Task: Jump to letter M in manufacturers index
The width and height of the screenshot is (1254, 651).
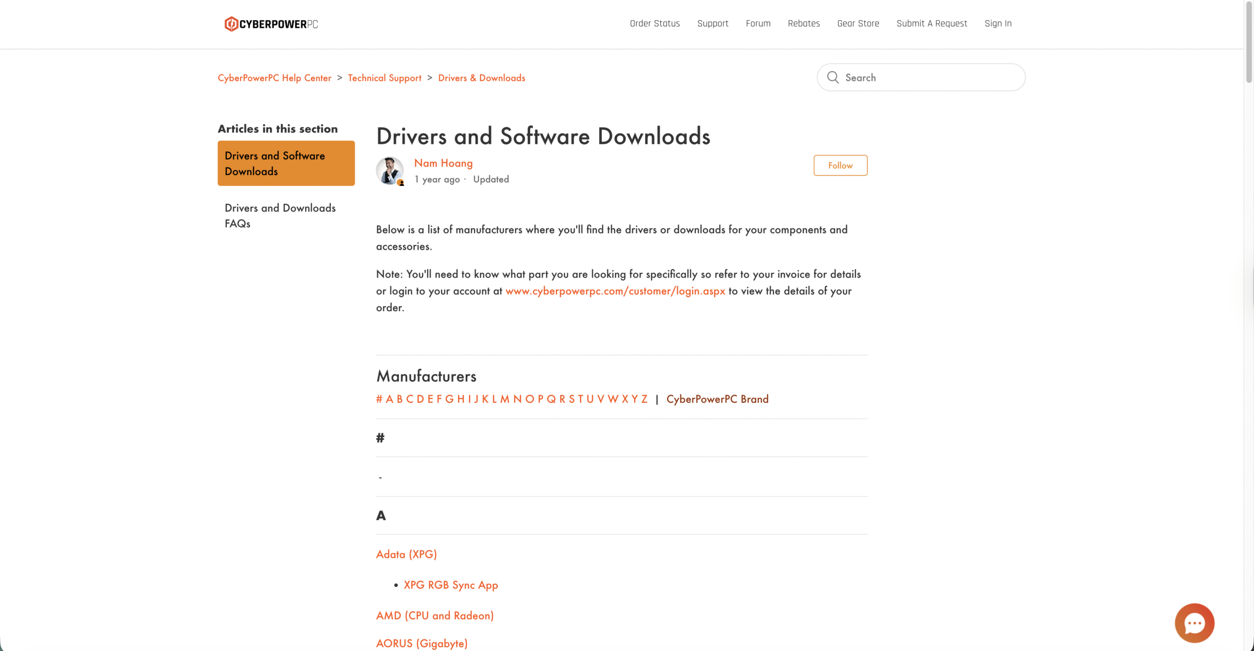Action: coord(505,399)
